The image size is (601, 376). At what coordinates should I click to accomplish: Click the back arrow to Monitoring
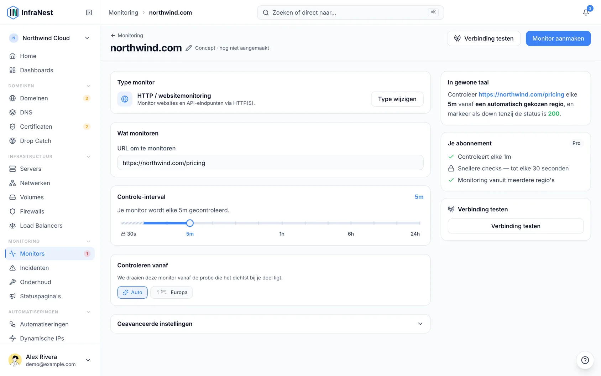(x=113, y=35)
